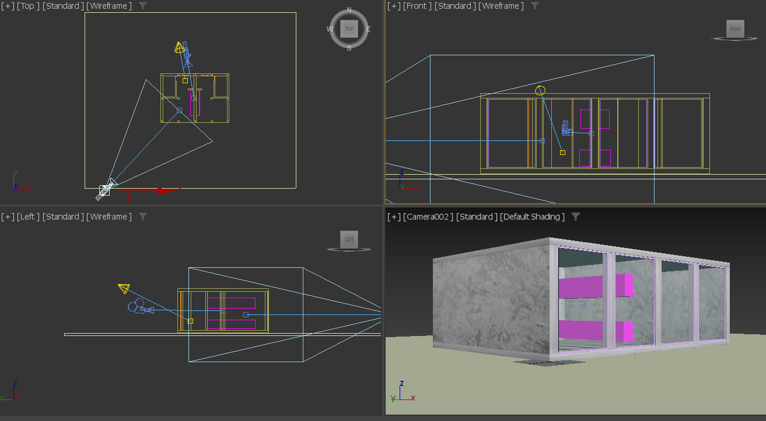Open the [Left] point-of-view menu
Image resolution: width=766 pixels, height=421 pixels.
tap(29, 217)
